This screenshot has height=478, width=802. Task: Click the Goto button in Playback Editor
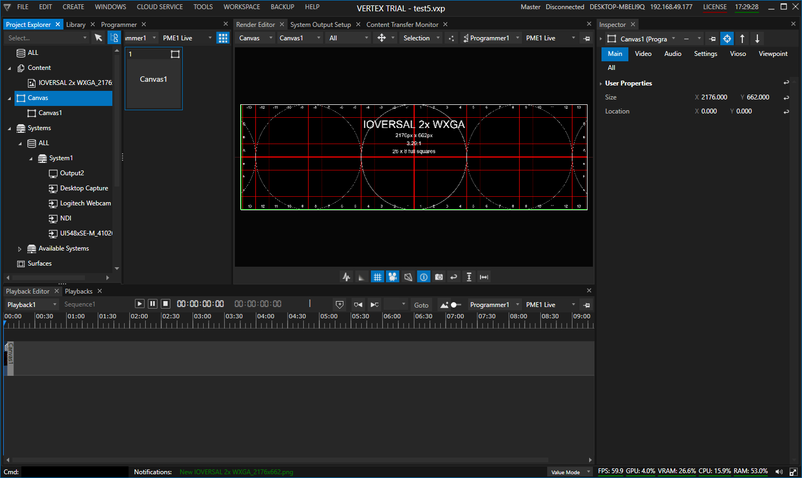pos(421,305)
